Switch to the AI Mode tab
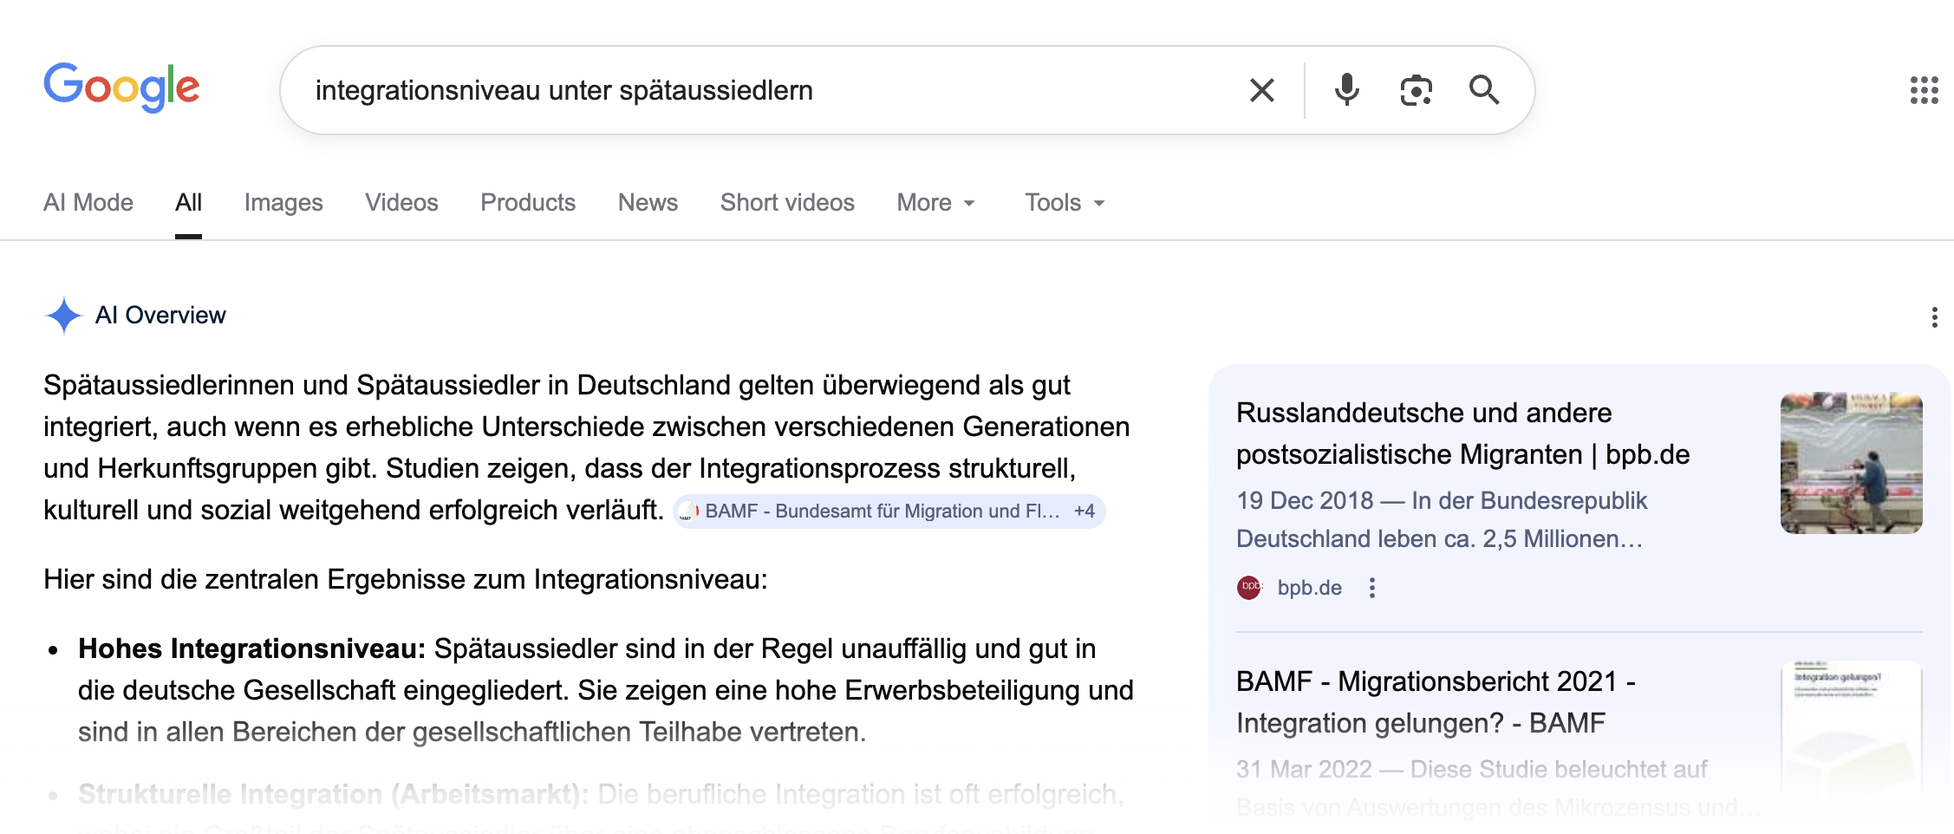Image resolution: width=1954 pixels, height=834 pixels. tap(88, 203)
